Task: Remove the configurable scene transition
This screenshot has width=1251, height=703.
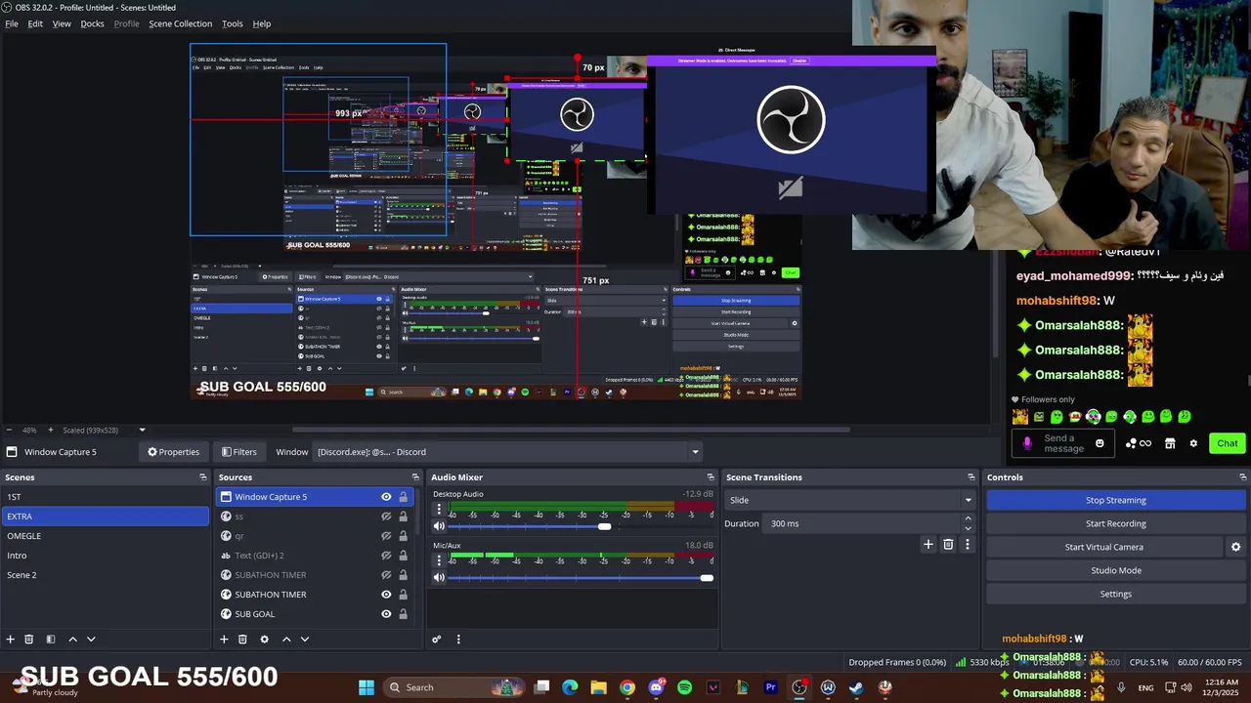Action: coord(948,545)
